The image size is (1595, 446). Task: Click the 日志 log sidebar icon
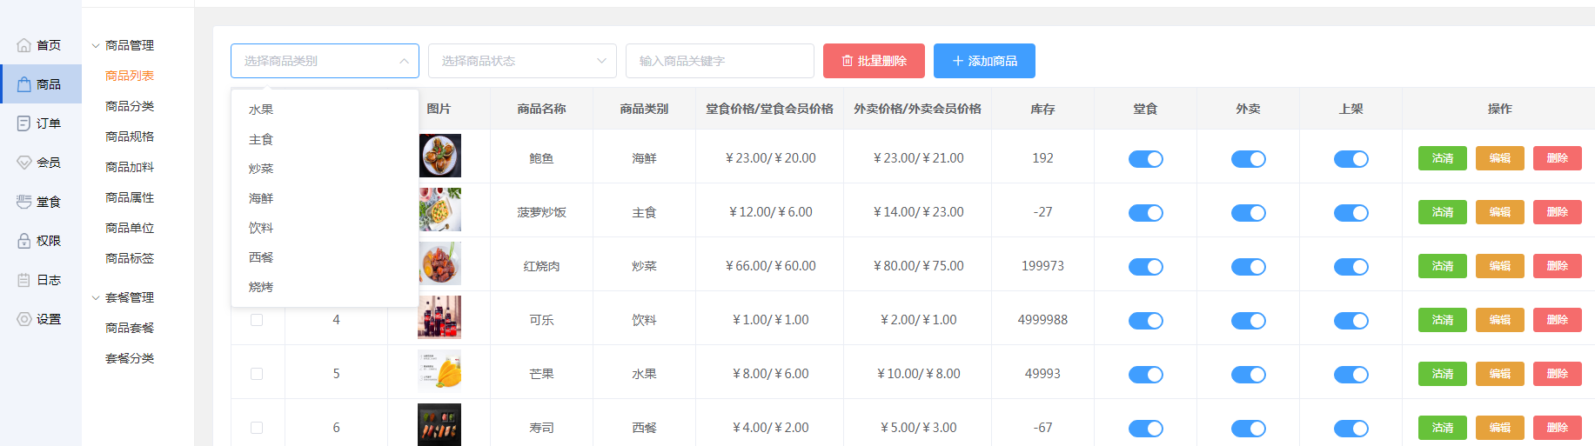(x=24, y=280)
